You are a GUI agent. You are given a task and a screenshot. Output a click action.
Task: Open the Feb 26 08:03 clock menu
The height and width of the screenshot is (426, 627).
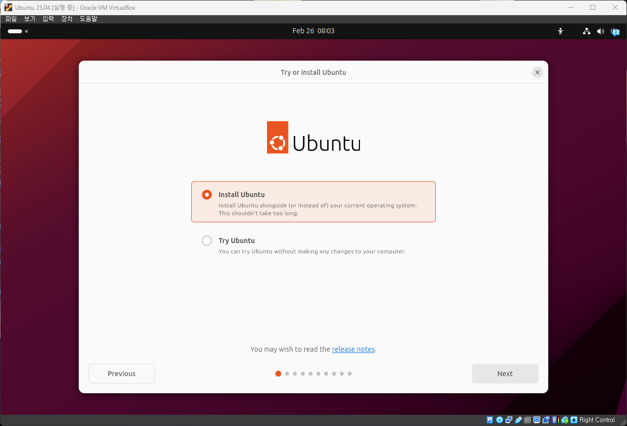(313, 31)
